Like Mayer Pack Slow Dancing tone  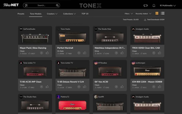point(47,53)
